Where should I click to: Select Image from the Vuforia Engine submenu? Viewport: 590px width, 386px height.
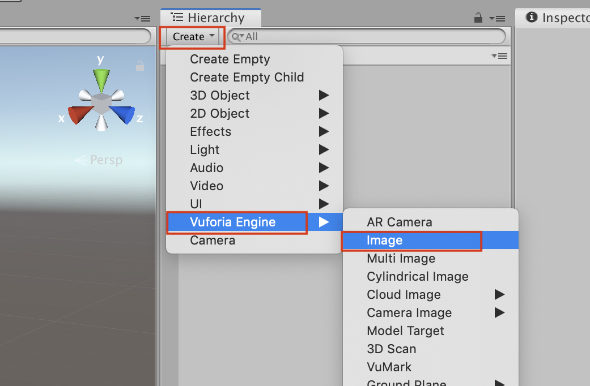[x=385, y=240]
